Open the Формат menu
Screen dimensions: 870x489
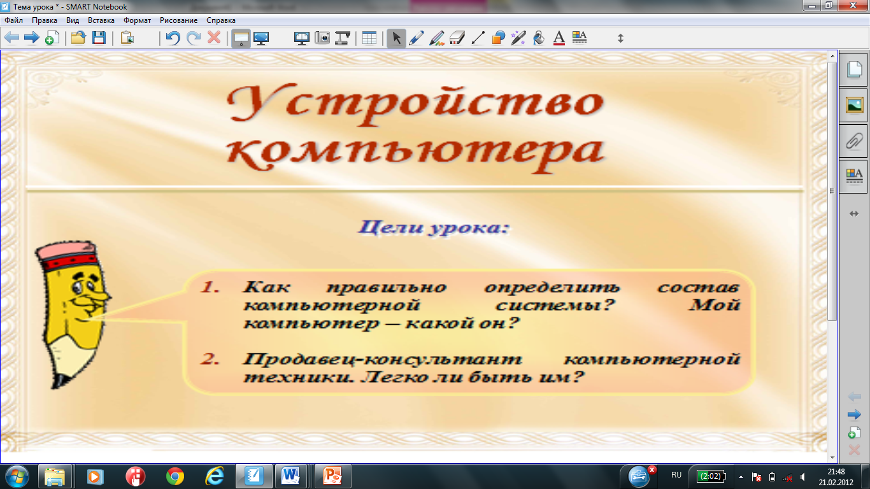pos(137,20)
